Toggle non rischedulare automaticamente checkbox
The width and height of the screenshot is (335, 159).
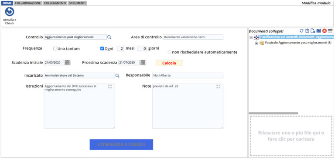(170, 52)
